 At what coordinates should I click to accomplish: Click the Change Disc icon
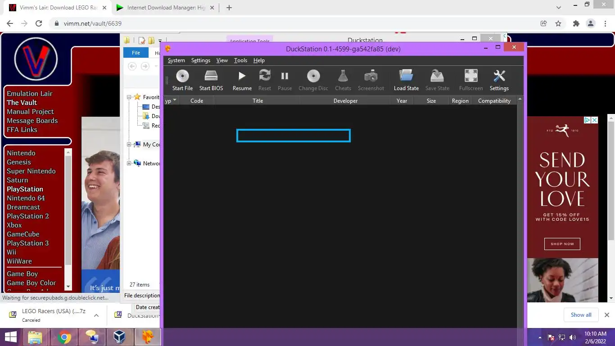(x=313, y=76)
